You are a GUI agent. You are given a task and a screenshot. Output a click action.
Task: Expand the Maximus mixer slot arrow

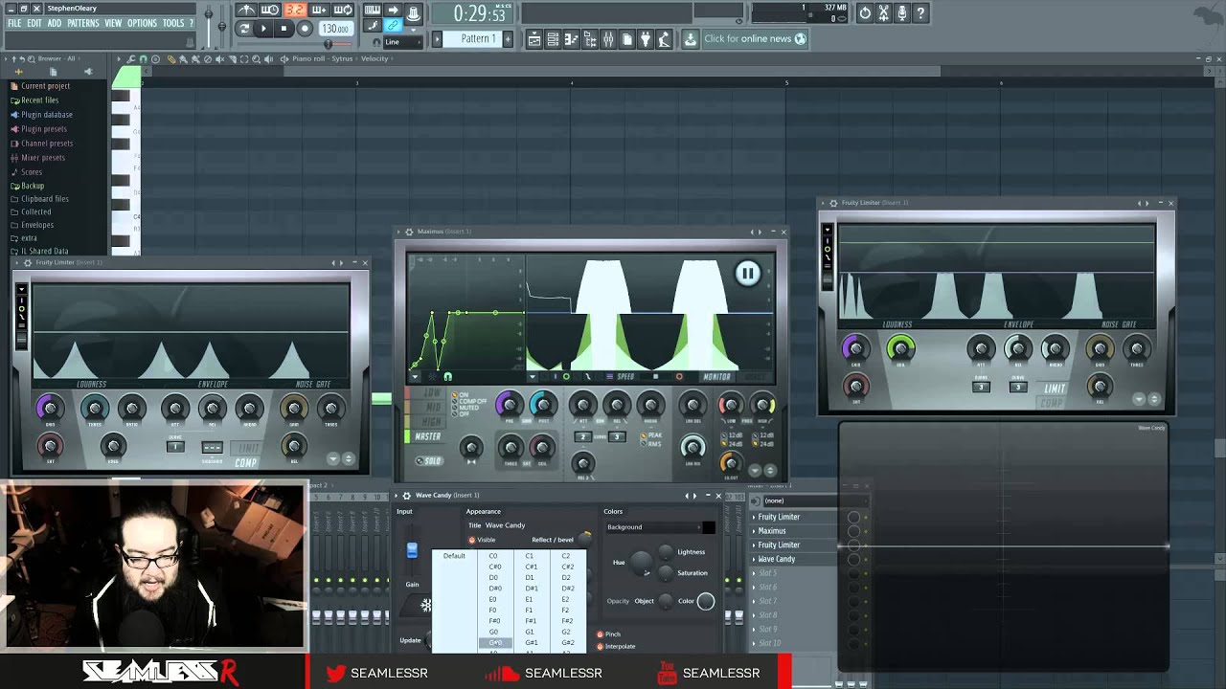point(754,531)
